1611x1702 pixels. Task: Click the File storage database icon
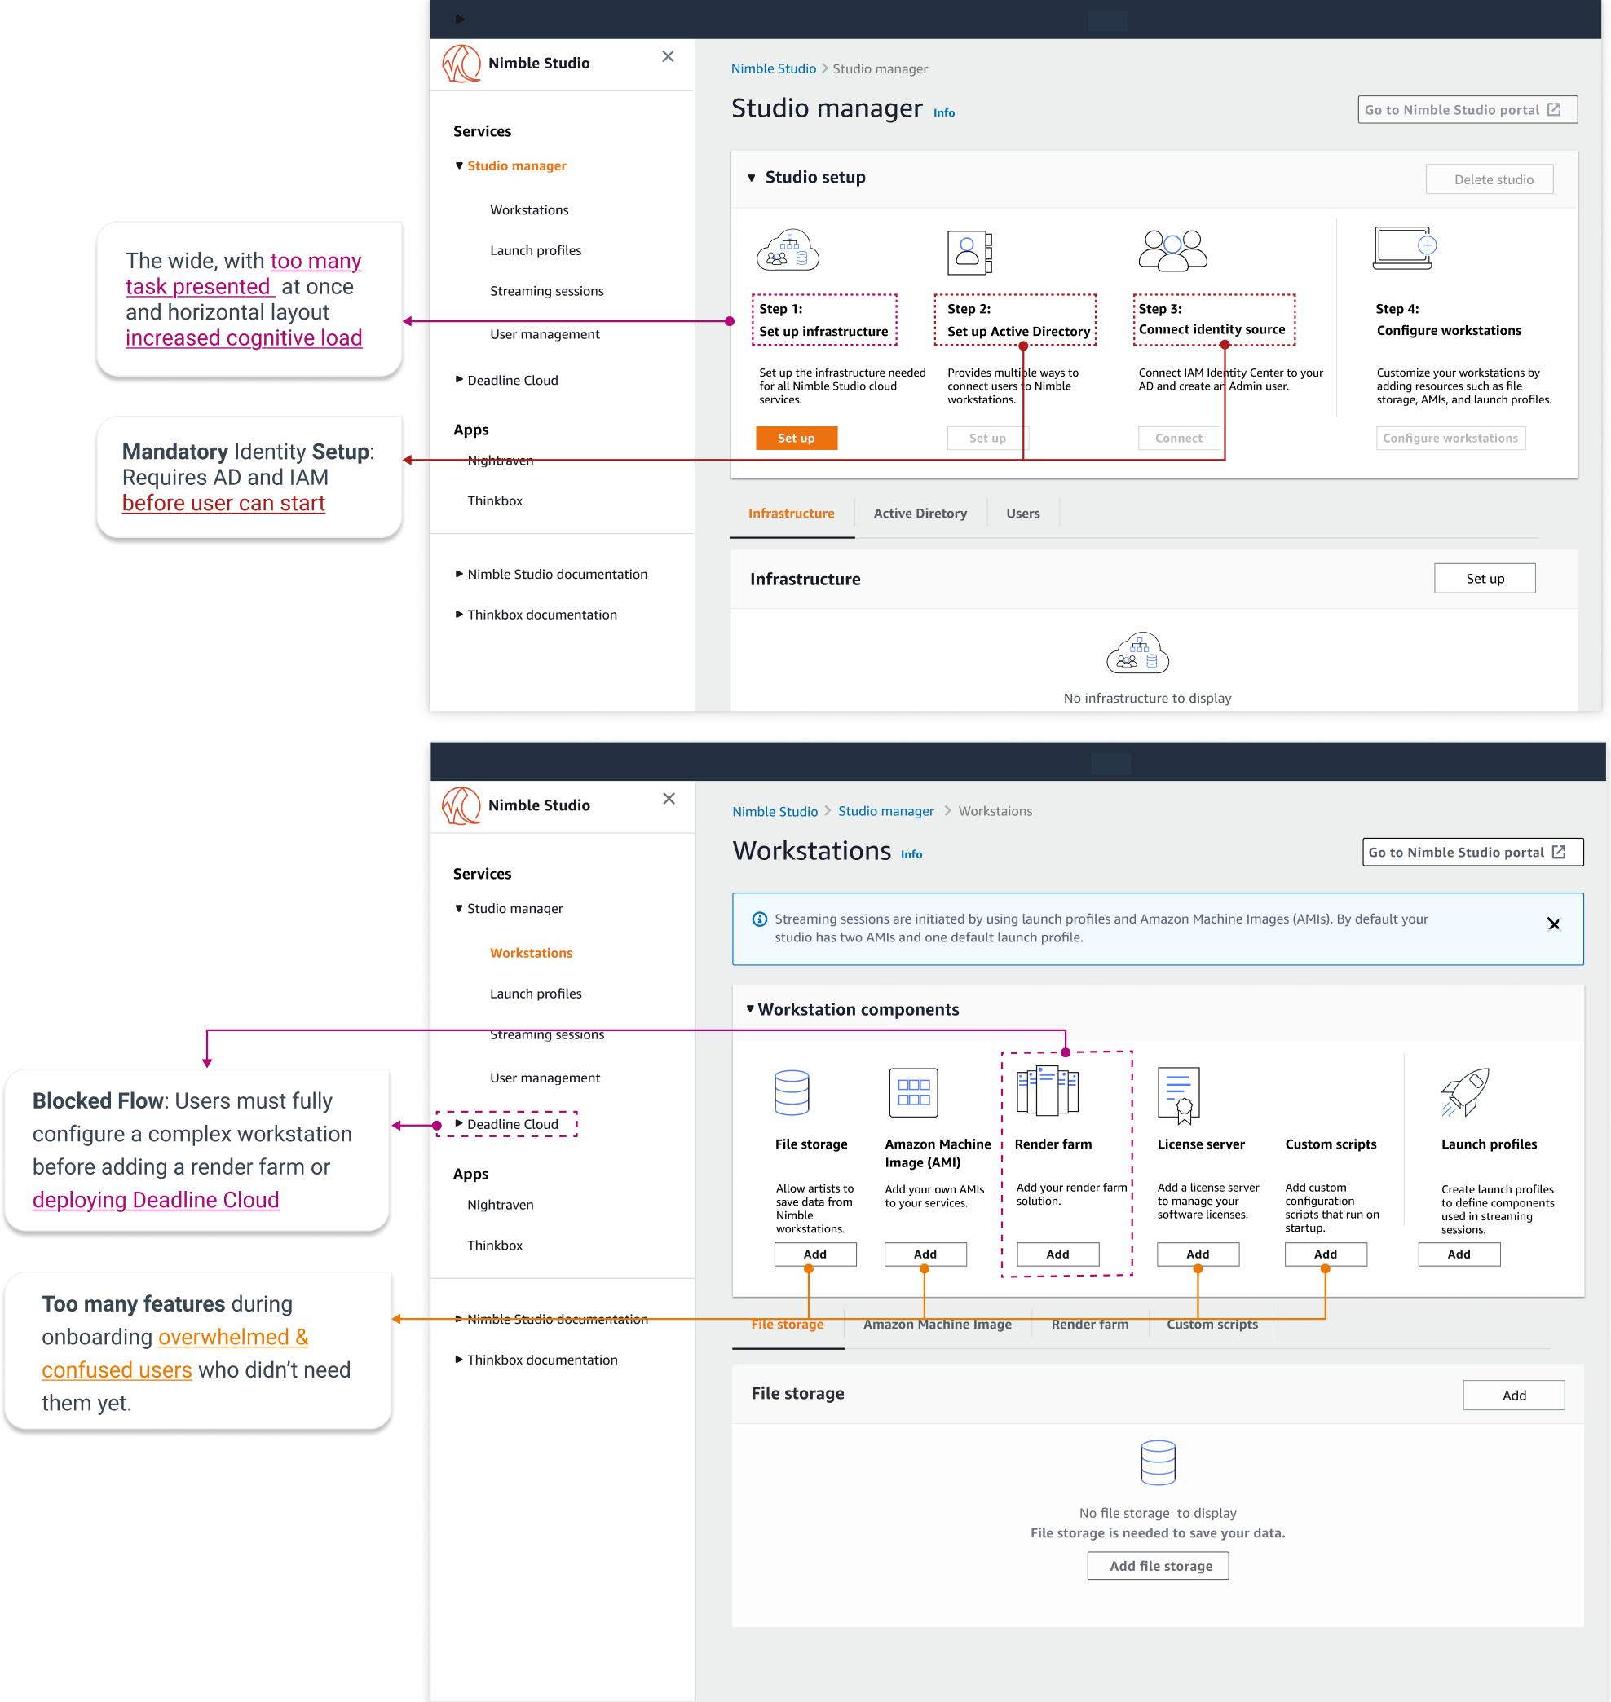[x=791, y=1092]
